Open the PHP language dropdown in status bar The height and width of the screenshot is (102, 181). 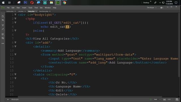coord(157,99)
